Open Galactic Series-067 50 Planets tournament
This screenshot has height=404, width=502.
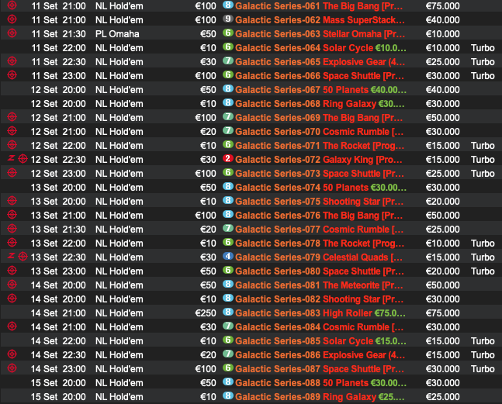[320, 90]
